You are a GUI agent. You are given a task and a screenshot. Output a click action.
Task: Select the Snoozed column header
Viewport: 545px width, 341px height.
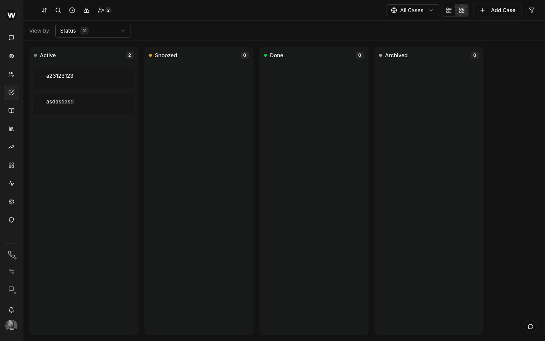pyautogui.click(x=166, y=55)
